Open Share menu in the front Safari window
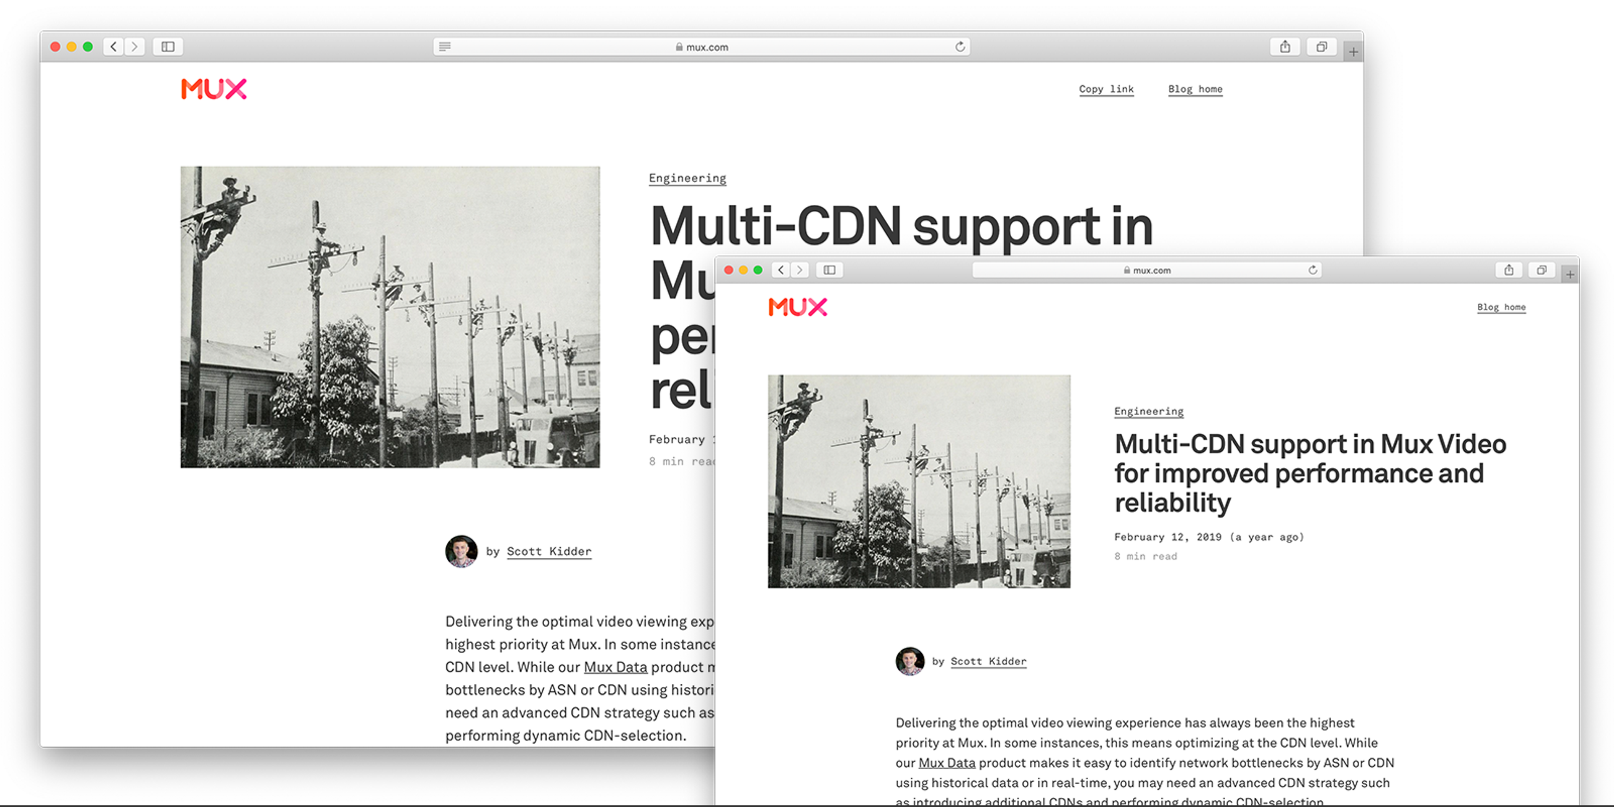Screen dimensions: 1614x807 point(1509,270)
